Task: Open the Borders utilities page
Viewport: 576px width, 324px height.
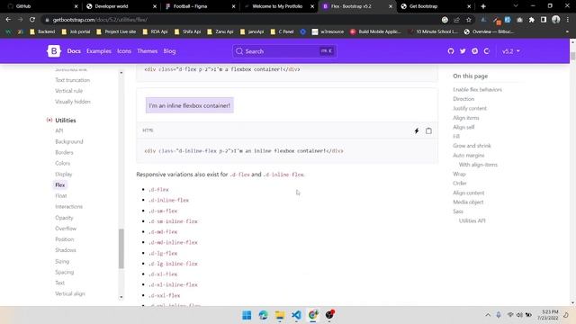Action: [64, 152]
